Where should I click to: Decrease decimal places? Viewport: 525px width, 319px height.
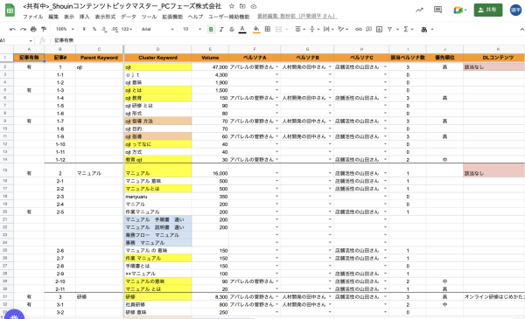[x=104, y=30]
